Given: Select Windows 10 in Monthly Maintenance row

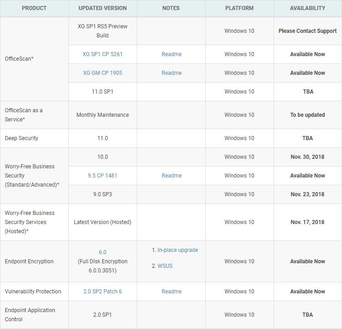Looking at the screenshot, I should pyautogui.click(x=239, y=115).
